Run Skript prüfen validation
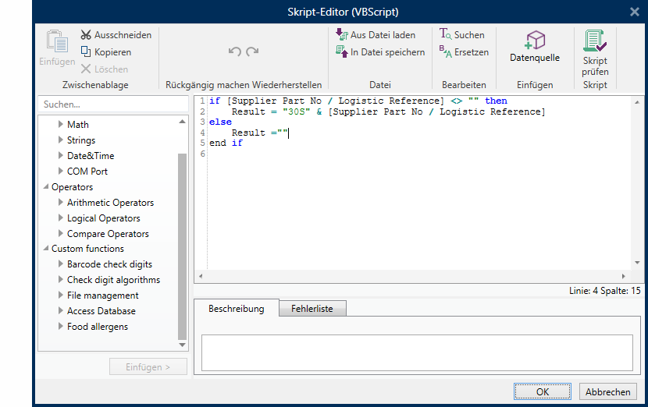 click(595, 53)
